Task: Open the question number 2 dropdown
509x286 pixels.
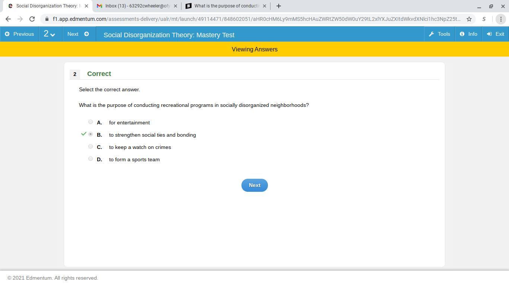Action: (x=50, y=34)
